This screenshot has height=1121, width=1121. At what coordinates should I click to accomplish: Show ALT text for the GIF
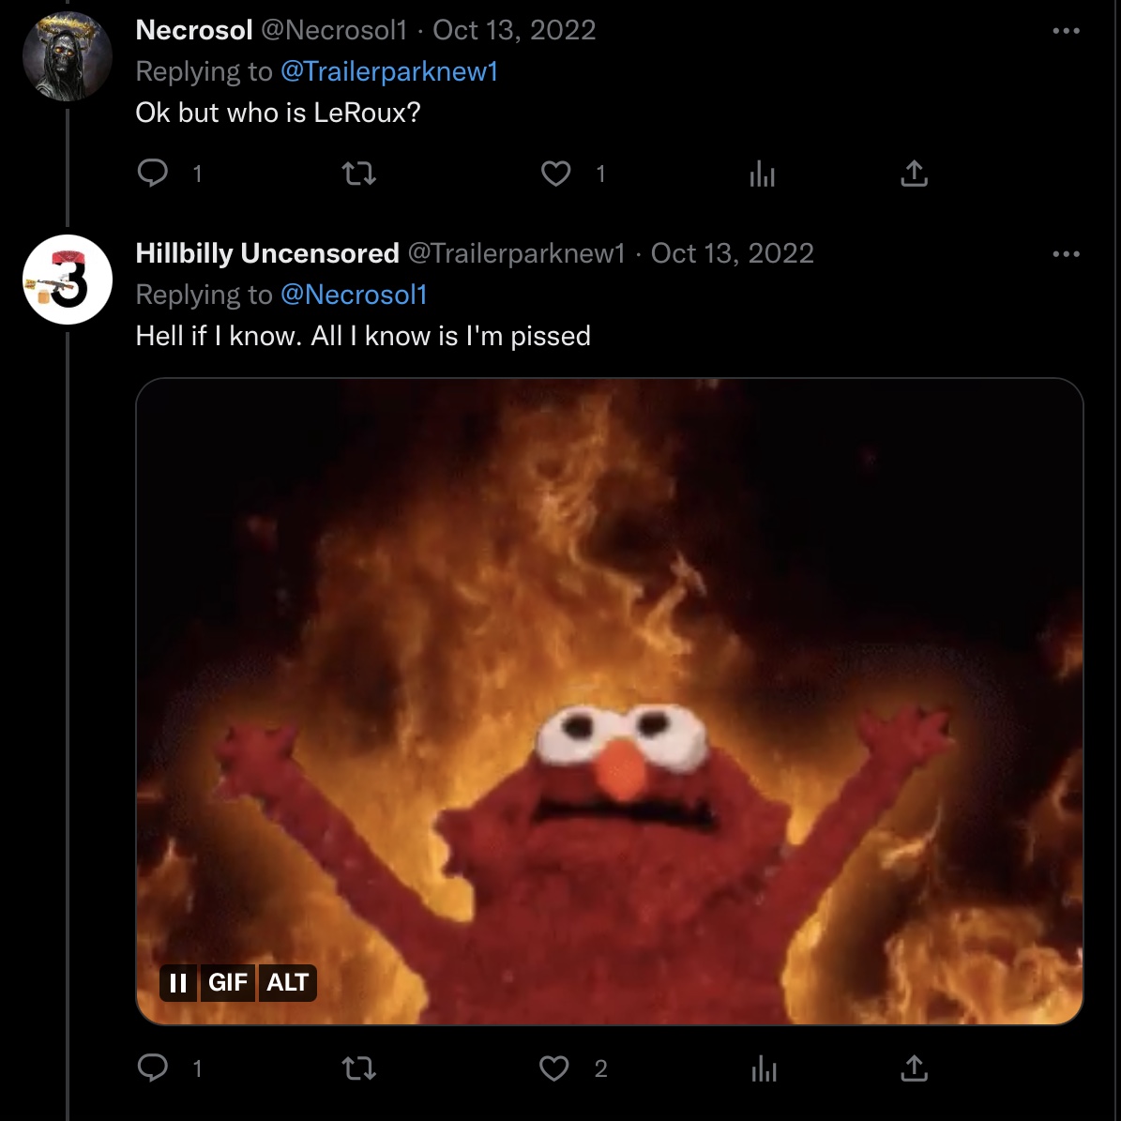287,982
